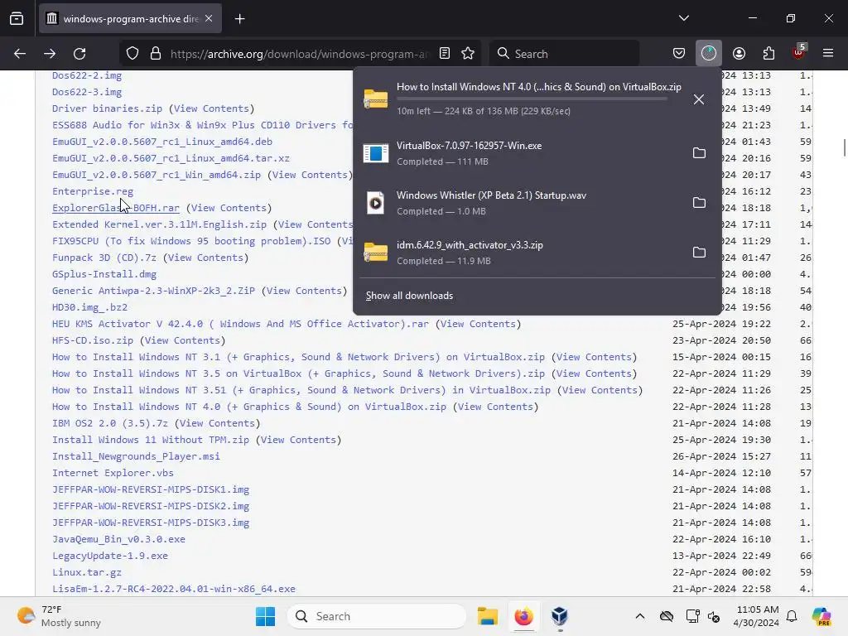Open Linux.tar.gz link
Viewport: 848px width, 636px height.
coord(86,572)
